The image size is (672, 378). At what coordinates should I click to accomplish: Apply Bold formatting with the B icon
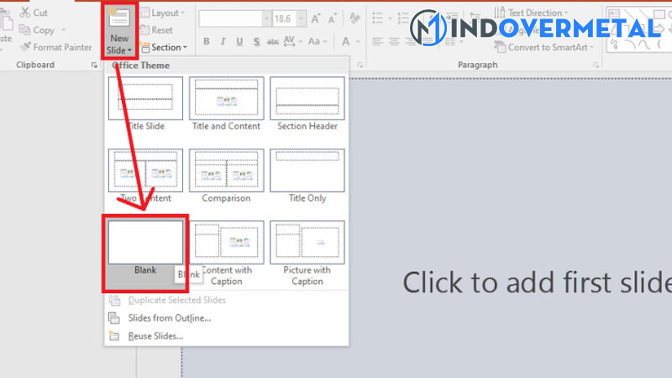click(x=204, y=41)
